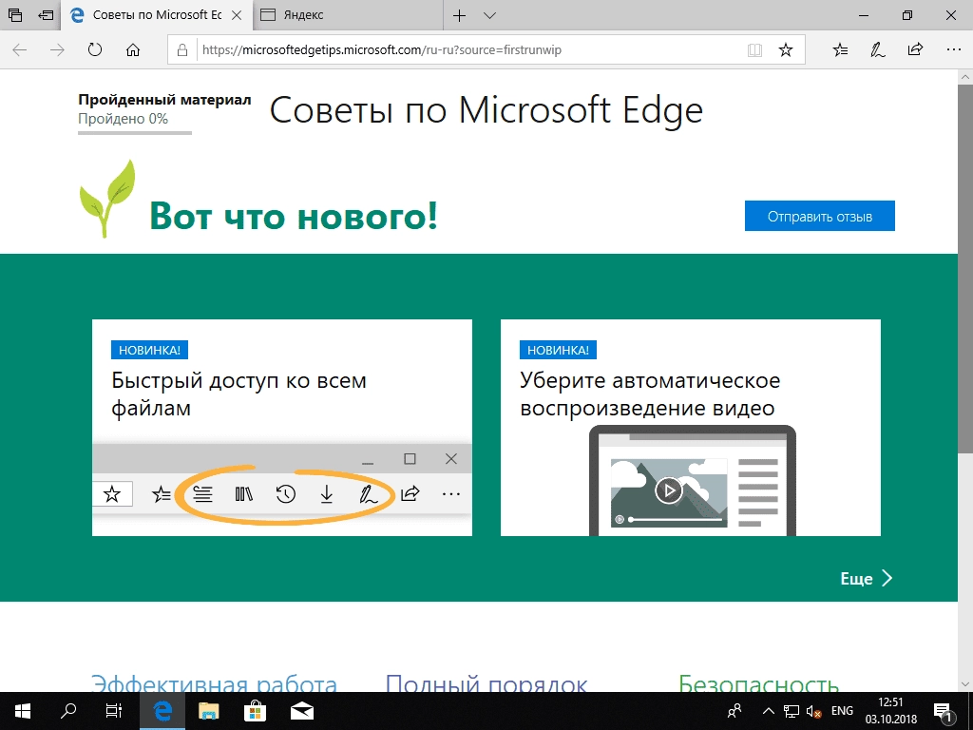Click the video play illustration thumbnail
Viewport: 973px width, 730px height.
point(669,491)
